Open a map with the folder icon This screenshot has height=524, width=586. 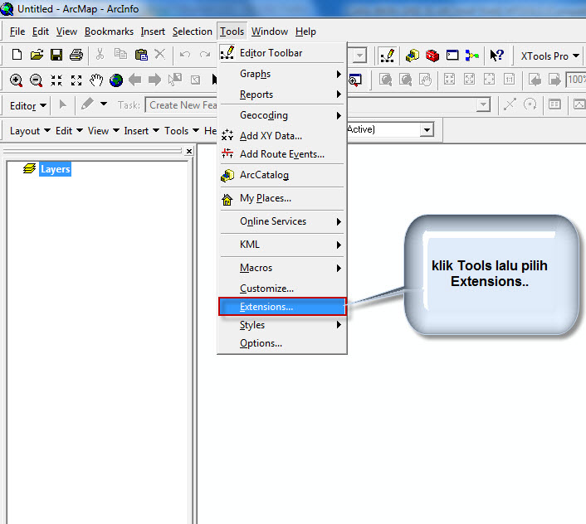(x=37, y=55)
